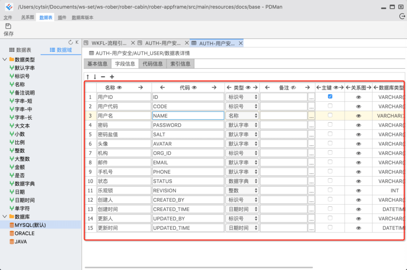
Task: Move selected field down with the down arrow
Action: coord(95,77)
